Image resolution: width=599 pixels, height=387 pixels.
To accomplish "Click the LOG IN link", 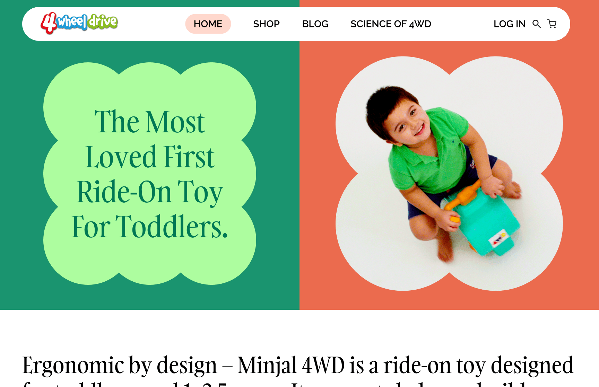I will click(510, 24).
